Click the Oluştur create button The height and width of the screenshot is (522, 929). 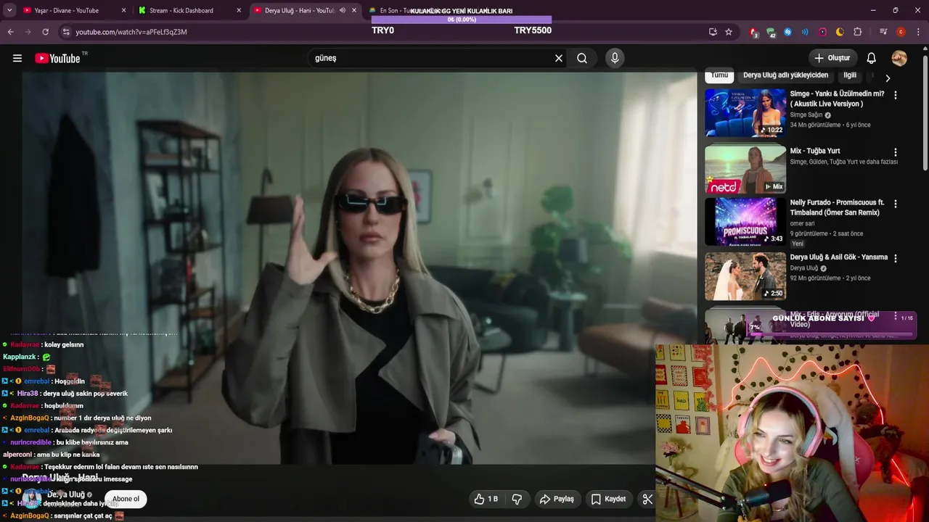coord(832,58)
